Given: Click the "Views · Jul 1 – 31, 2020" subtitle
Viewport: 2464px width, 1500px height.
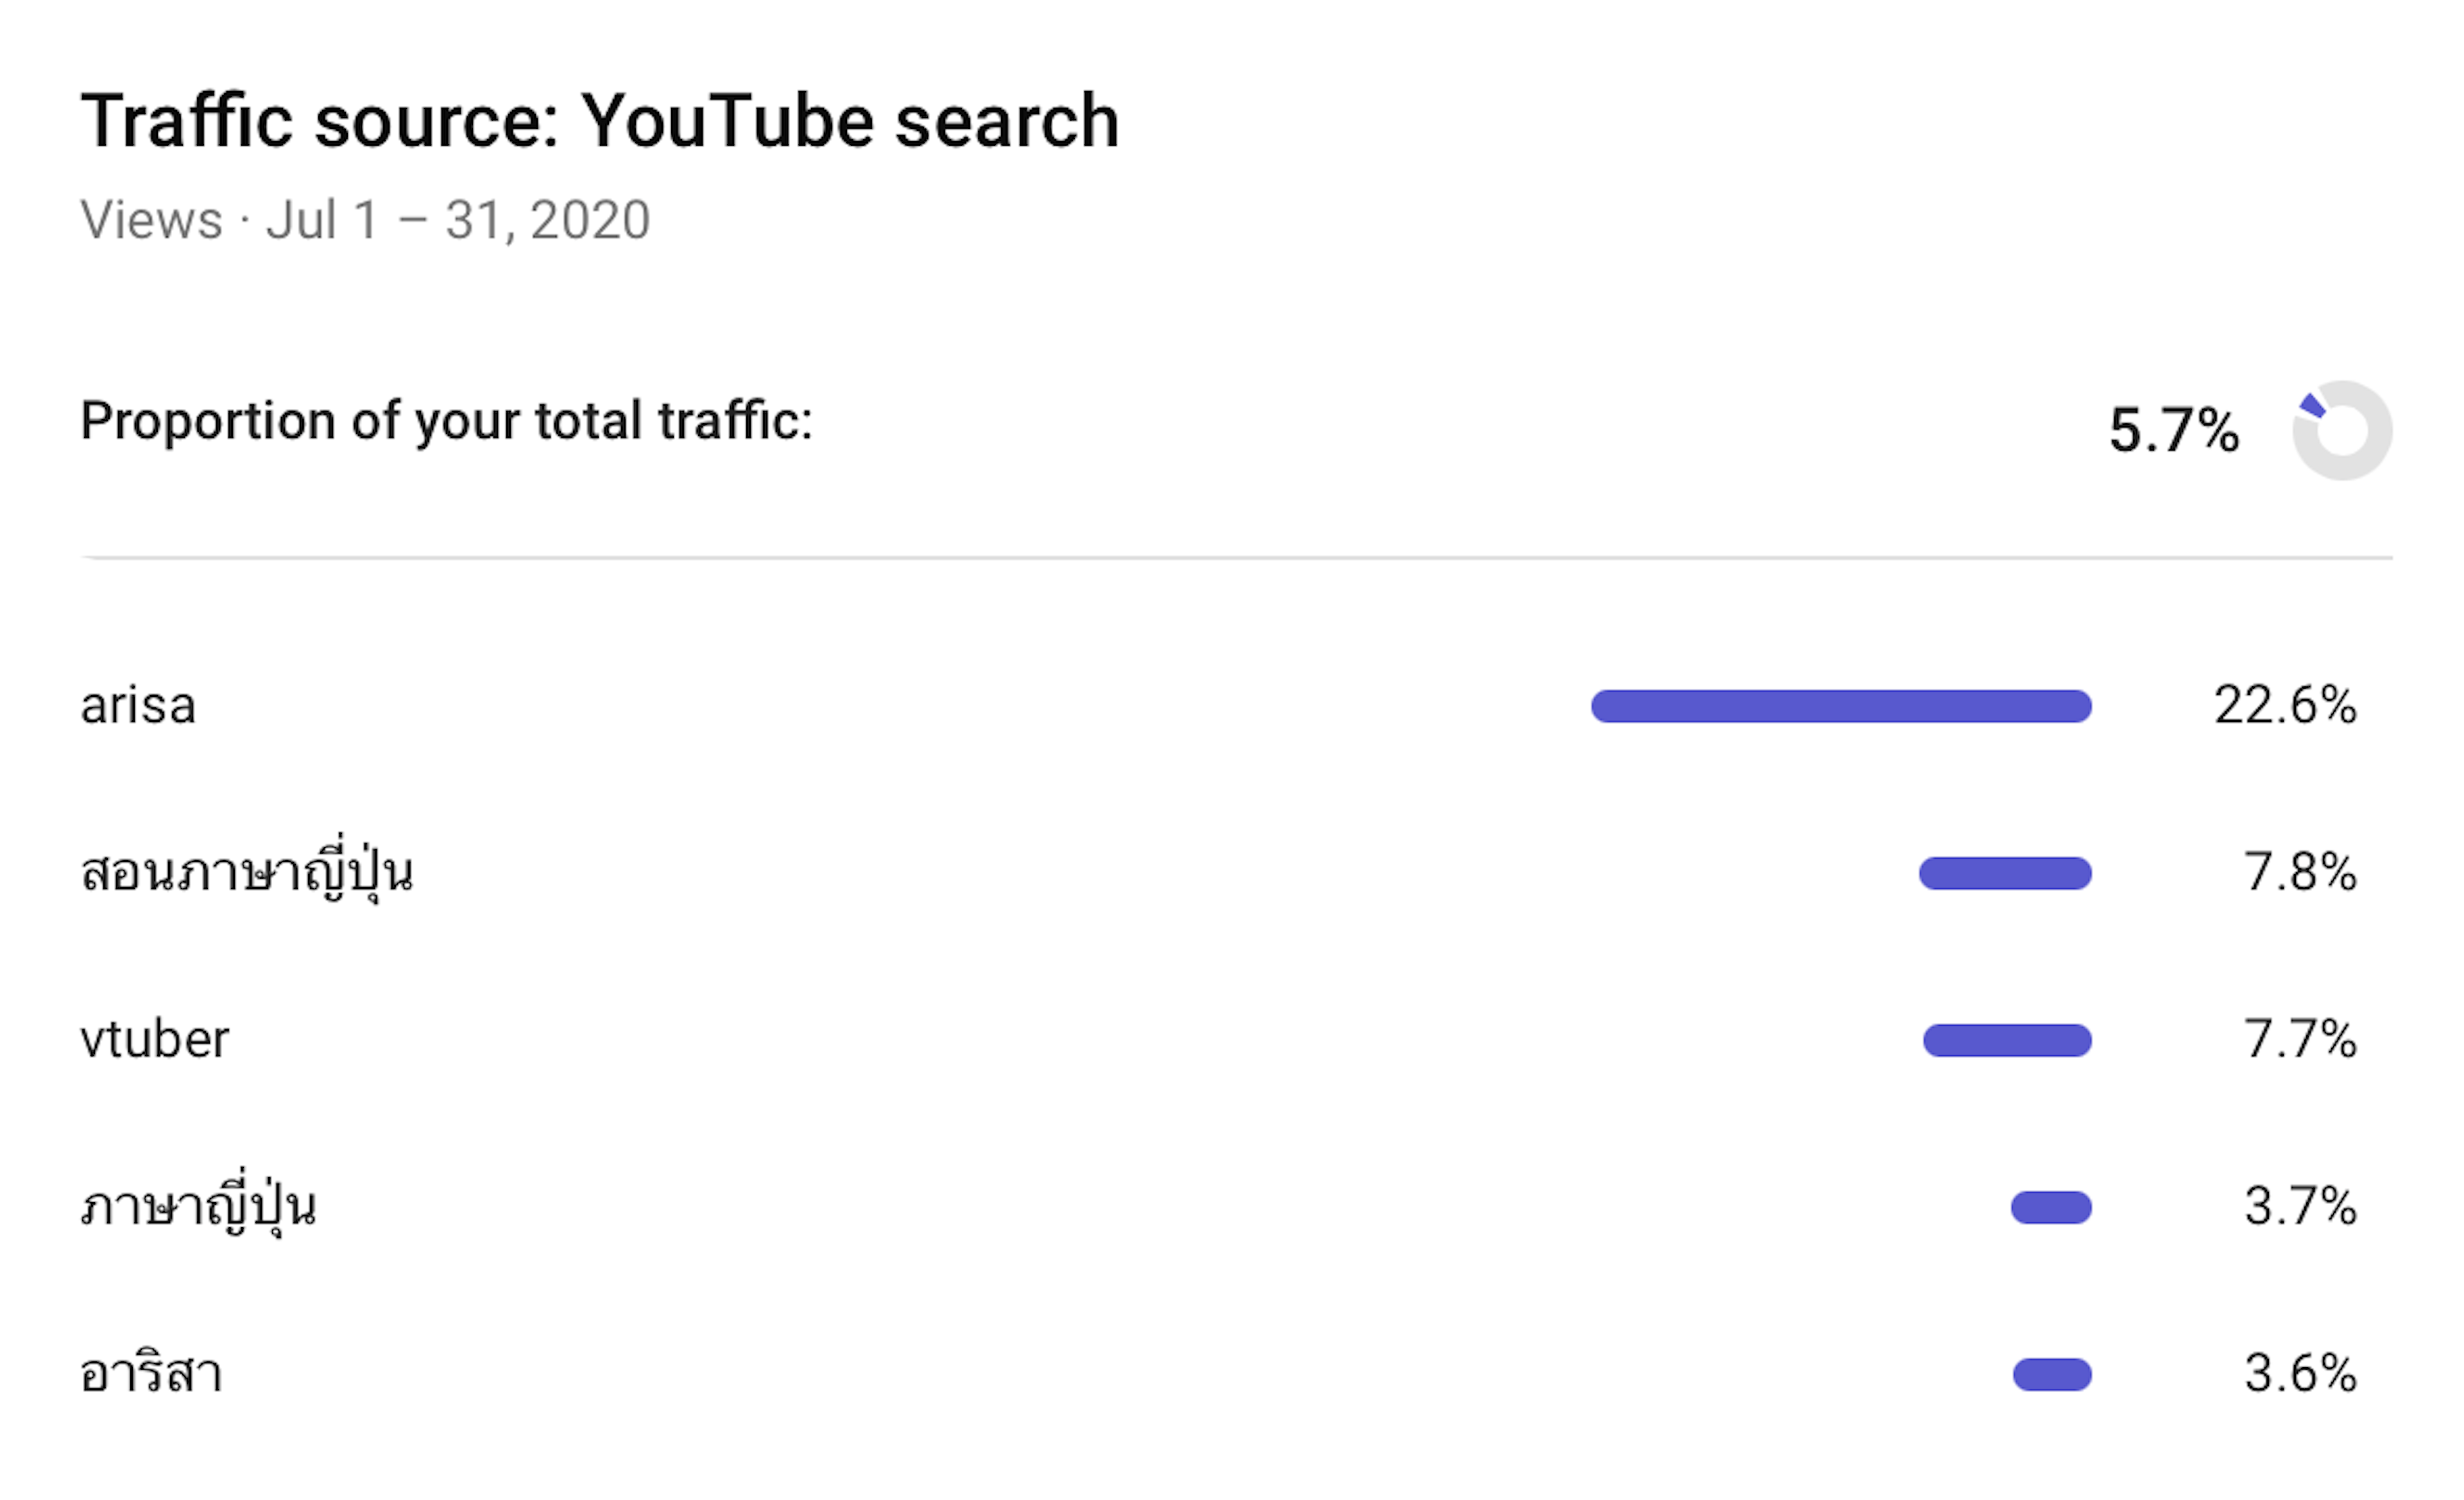Looking at the screenshot, I should (365, 220).
